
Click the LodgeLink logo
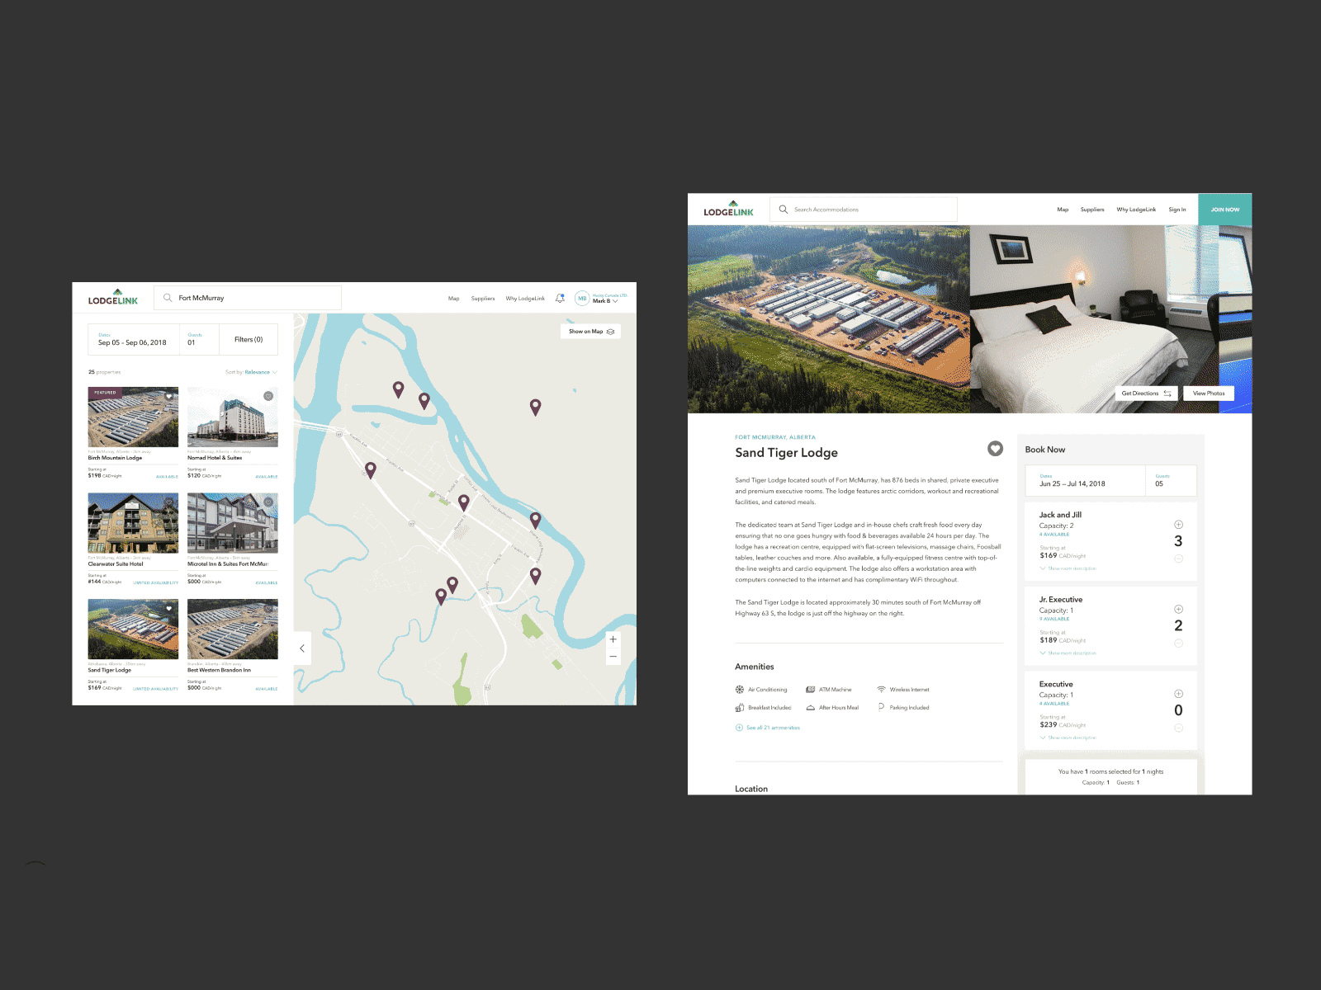pos(730,209)
